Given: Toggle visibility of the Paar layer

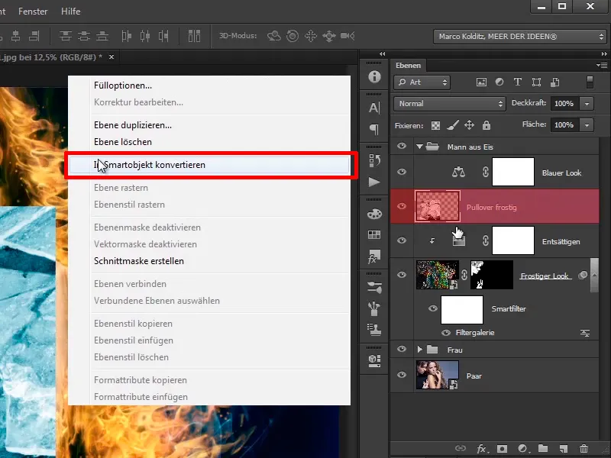Looking at the screenshot, I should click(x=402, y=375).
